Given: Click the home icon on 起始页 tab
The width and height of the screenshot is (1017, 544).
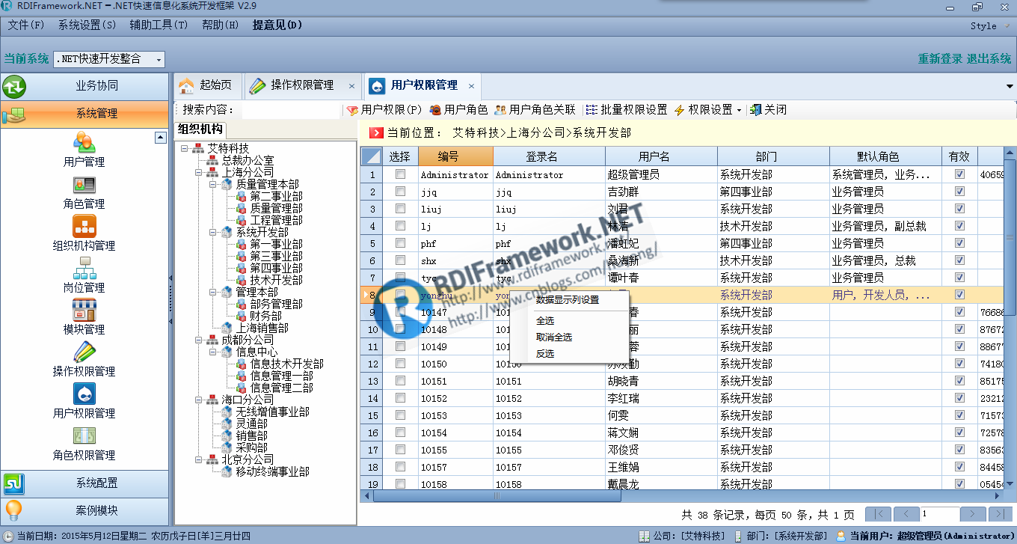Looking at the screenshot, I should [186, 85].
